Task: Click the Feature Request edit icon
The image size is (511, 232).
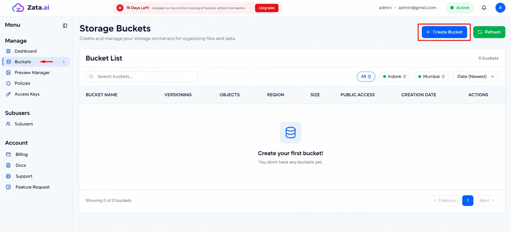Action: 8,187
